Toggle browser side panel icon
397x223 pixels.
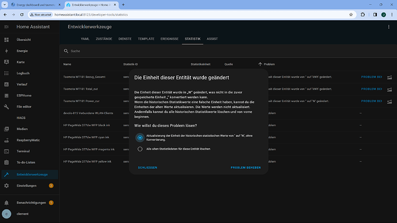375,15
